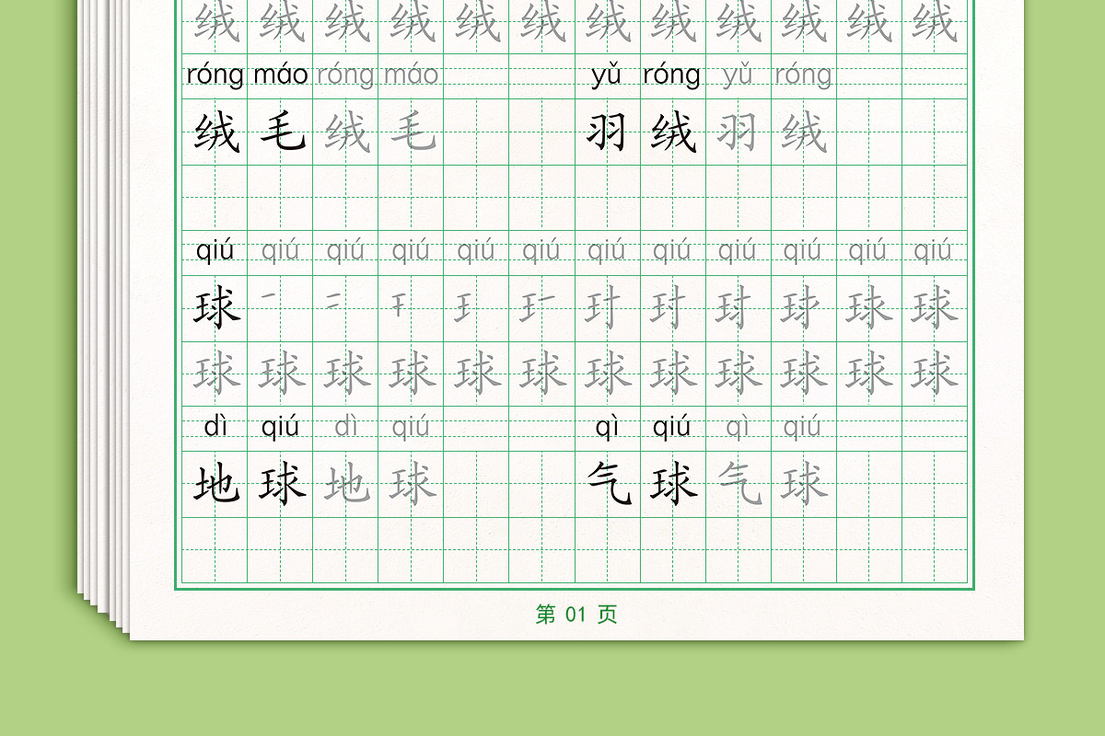Click the page number "第 01 页"
1105x736 pixels.
[x=576, y=615]
